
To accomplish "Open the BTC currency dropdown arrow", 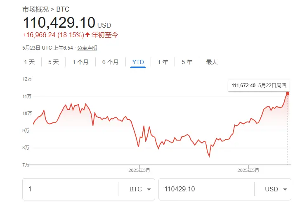I will click(x=148, y=189).
